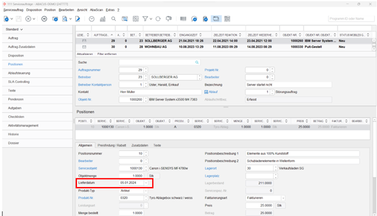The height and width of the screenshot is (216, 377).
Task: Click the refresh circular arrow icon
Action: click(x=158, y=19)
